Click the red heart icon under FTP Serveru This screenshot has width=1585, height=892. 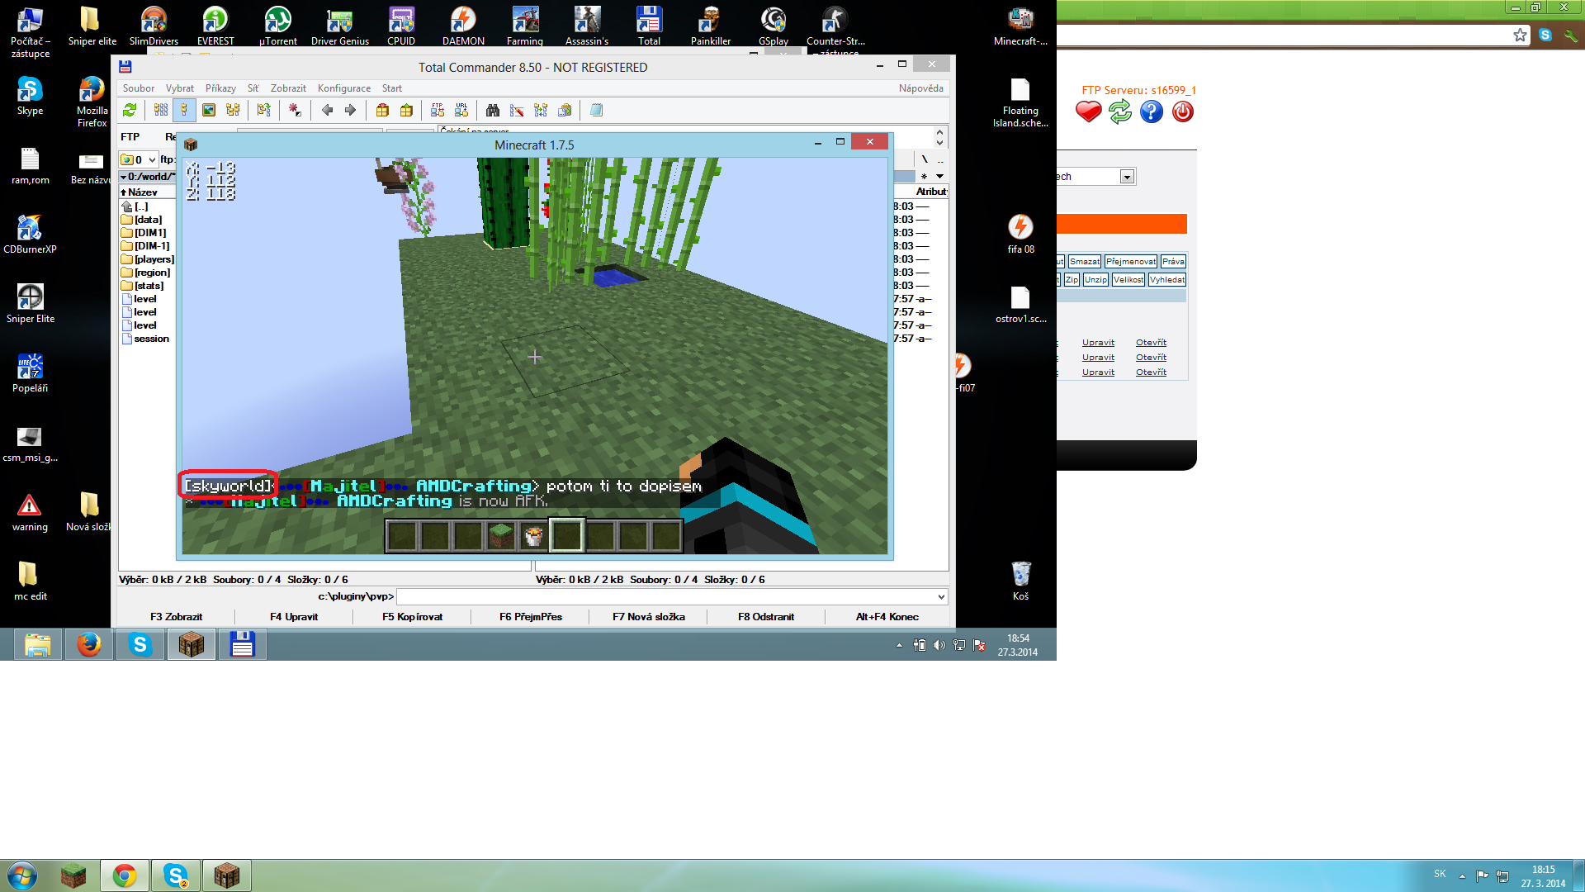(x=1088, y=111)
